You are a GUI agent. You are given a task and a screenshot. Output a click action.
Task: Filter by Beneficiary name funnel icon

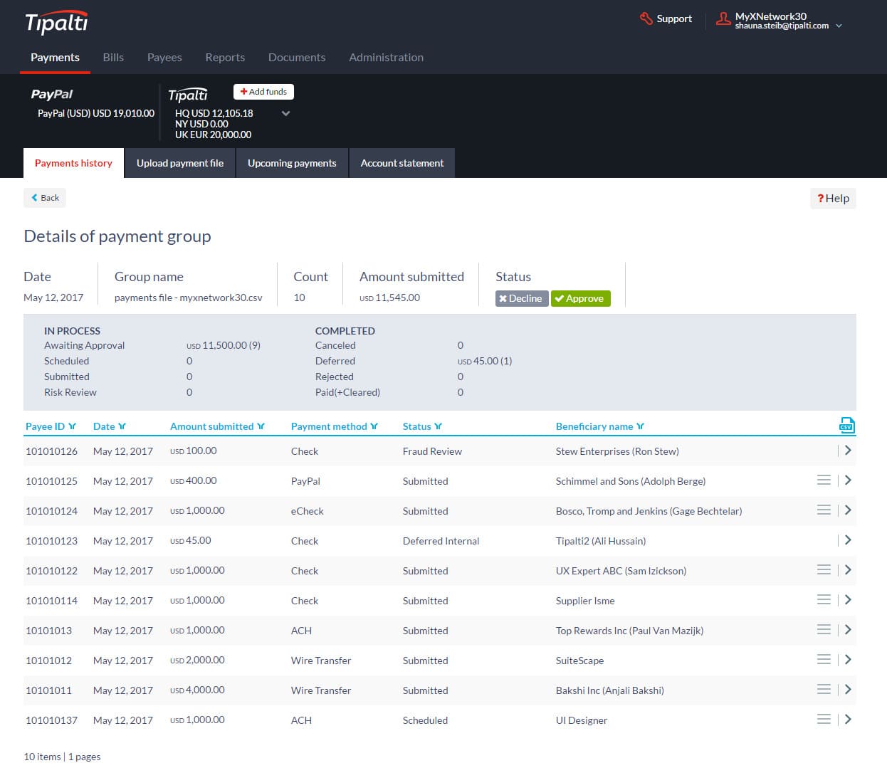[x=640, y=426]
